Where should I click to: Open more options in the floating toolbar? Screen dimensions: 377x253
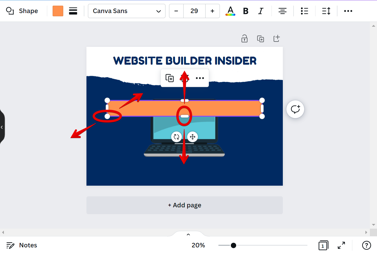coord(200,78)
